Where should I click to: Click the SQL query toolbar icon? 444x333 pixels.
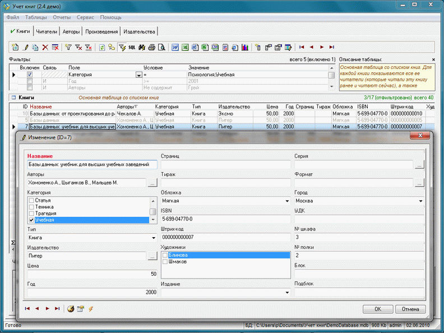click(x=132, y=48)
